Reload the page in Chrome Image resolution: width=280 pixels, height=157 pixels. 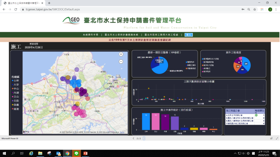16,9
